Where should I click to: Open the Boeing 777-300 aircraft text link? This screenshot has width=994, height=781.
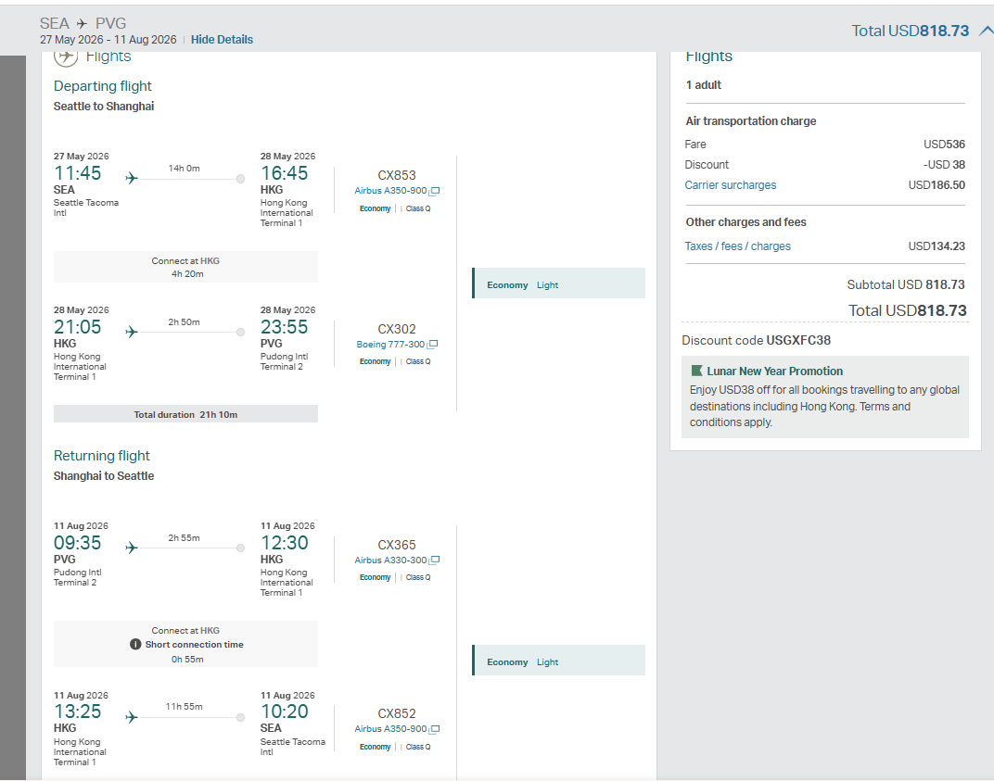click(391, 345)
